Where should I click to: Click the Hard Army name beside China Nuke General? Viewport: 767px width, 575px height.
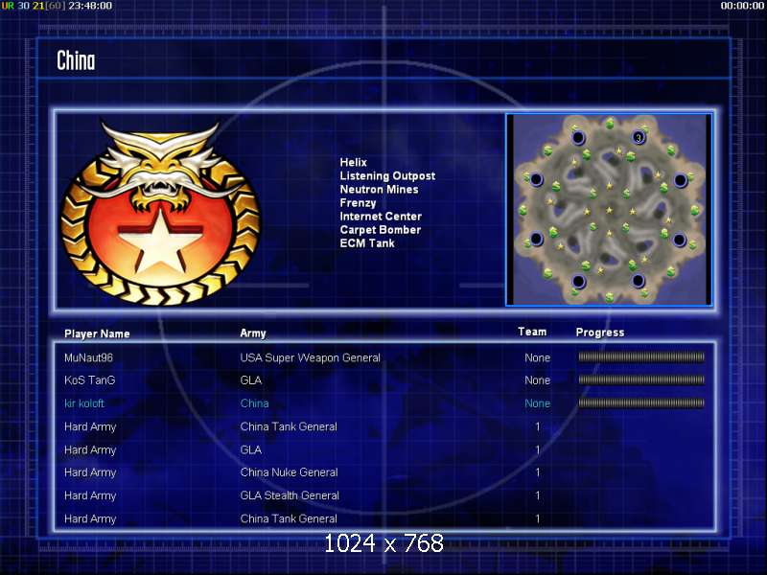pyautogui.click(x=90, y=472)
